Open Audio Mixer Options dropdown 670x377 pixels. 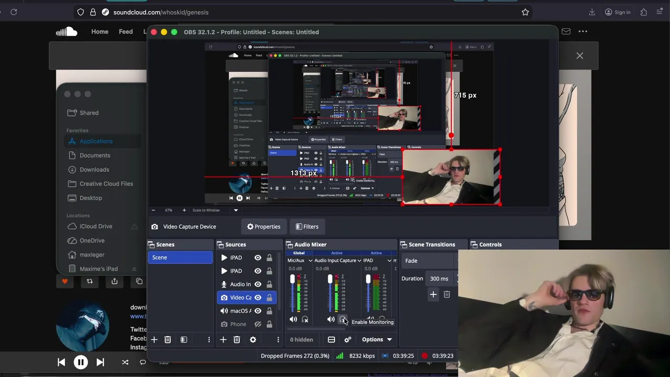pyautogui.click(x=377, y=340)
